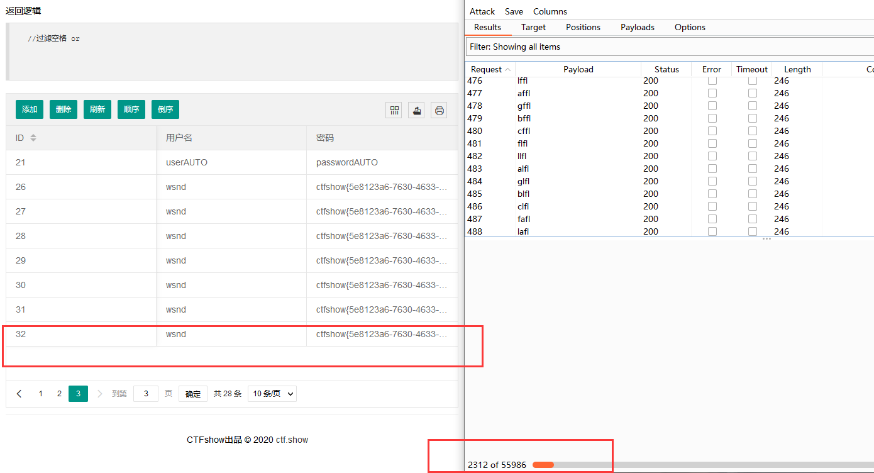The image size is (874, 473).
Task: Click wsnd username in row 30
Action: coord(176,285)
